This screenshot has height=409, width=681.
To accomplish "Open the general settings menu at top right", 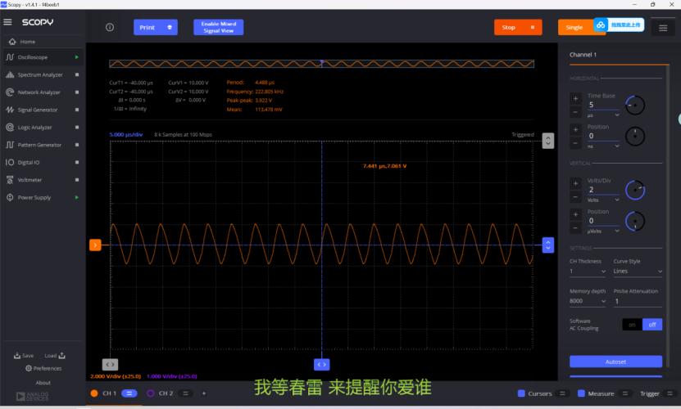I will [663, 28].
